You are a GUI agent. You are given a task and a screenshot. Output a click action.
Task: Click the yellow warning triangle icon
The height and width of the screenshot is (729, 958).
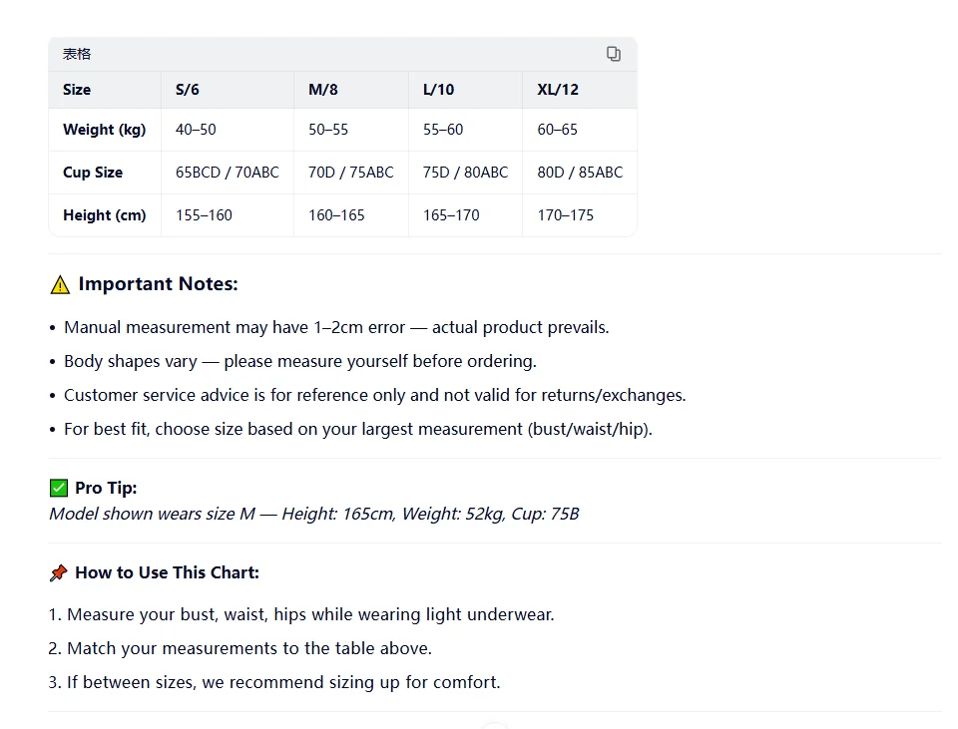pyautogui.click(x=60, y=284)
